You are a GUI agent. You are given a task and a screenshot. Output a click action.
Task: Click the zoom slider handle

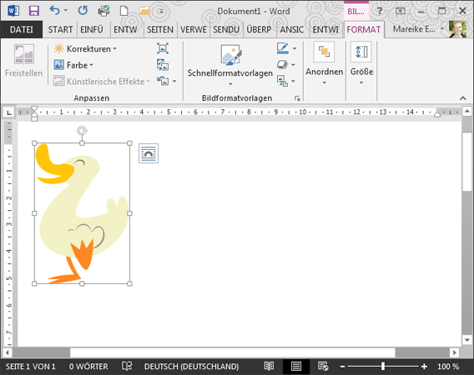tap(383, 366)
